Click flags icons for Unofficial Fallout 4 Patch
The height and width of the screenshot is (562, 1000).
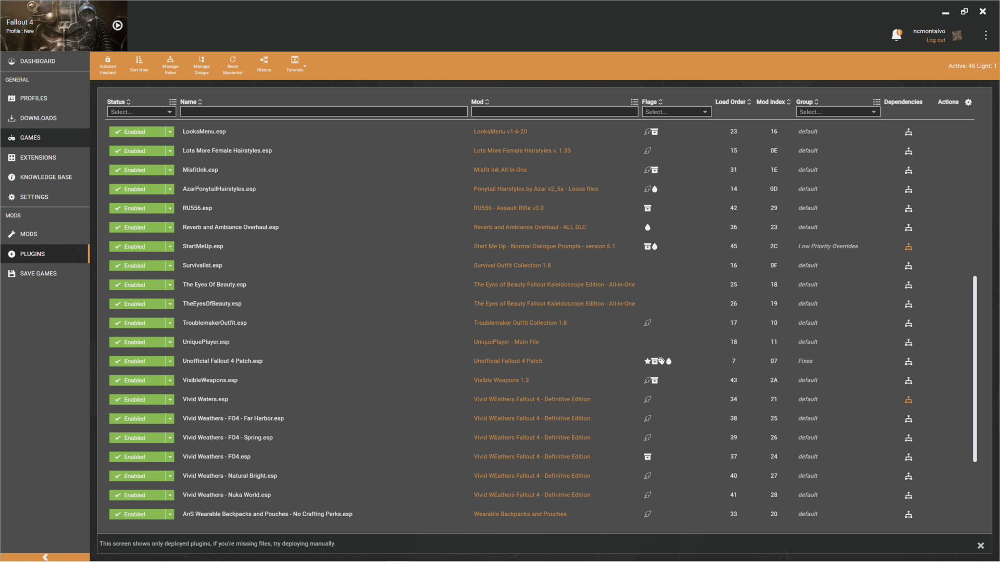coord(658,361)
